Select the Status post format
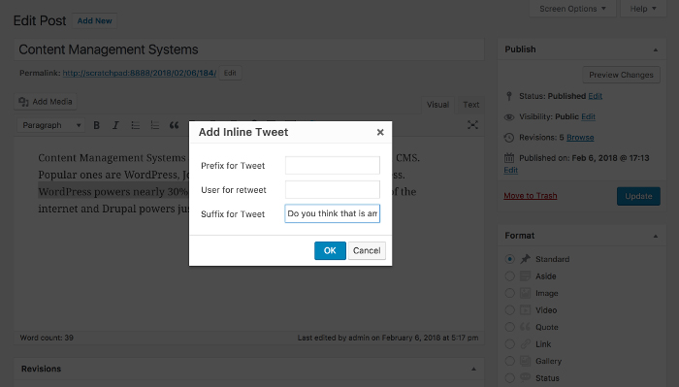Image resolution: width=679 pixels, height=387 pixels. click(509, 378)
